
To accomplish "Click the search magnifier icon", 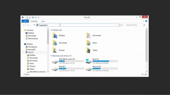I will coord(144,25).
